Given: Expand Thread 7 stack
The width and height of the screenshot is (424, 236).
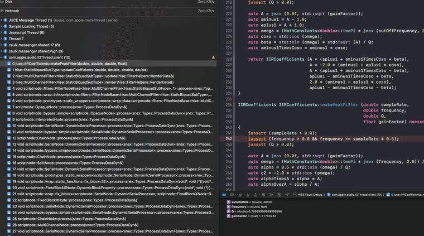Looking at the screenshot, I should click(x=1, y=39).
